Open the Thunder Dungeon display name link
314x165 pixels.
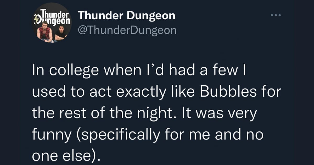126,16
